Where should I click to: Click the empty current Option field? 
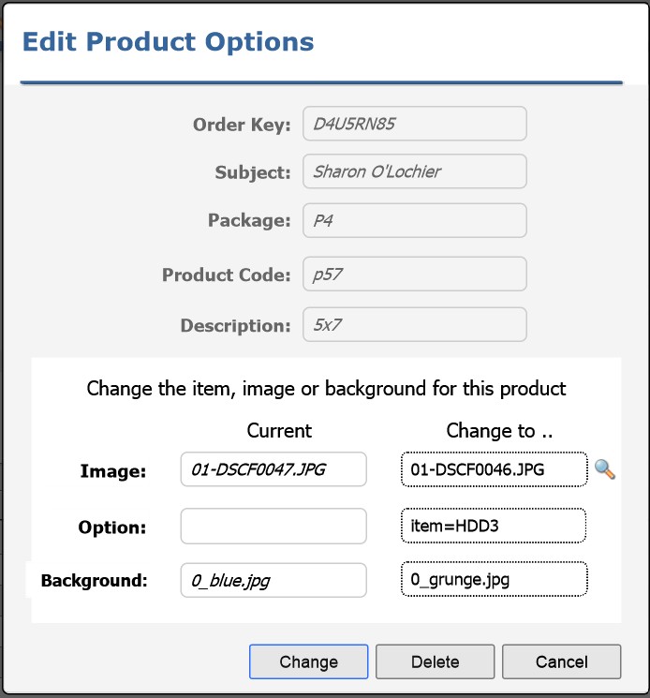(x=273, y=526)
